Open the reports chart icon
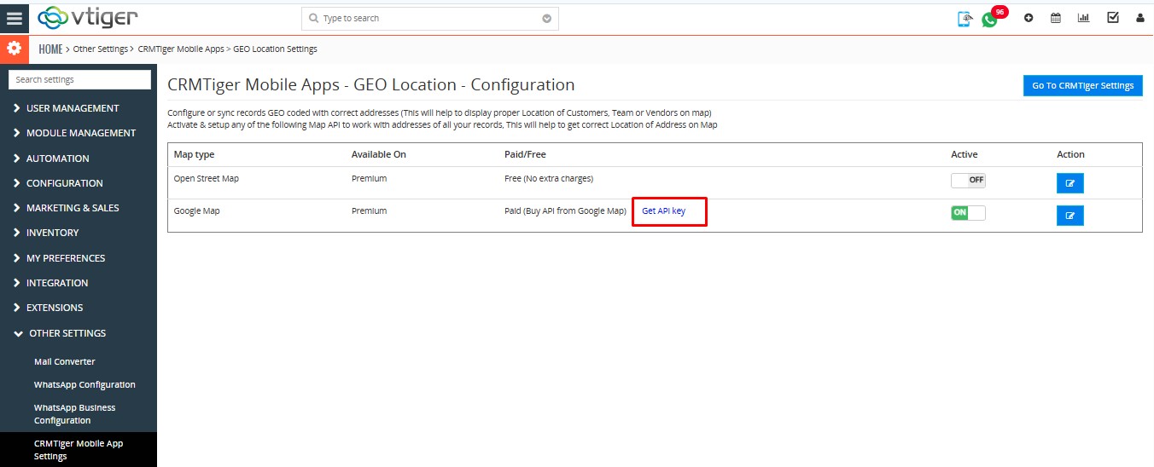This screenshot has height=467, width=1154. [1084, 18]
